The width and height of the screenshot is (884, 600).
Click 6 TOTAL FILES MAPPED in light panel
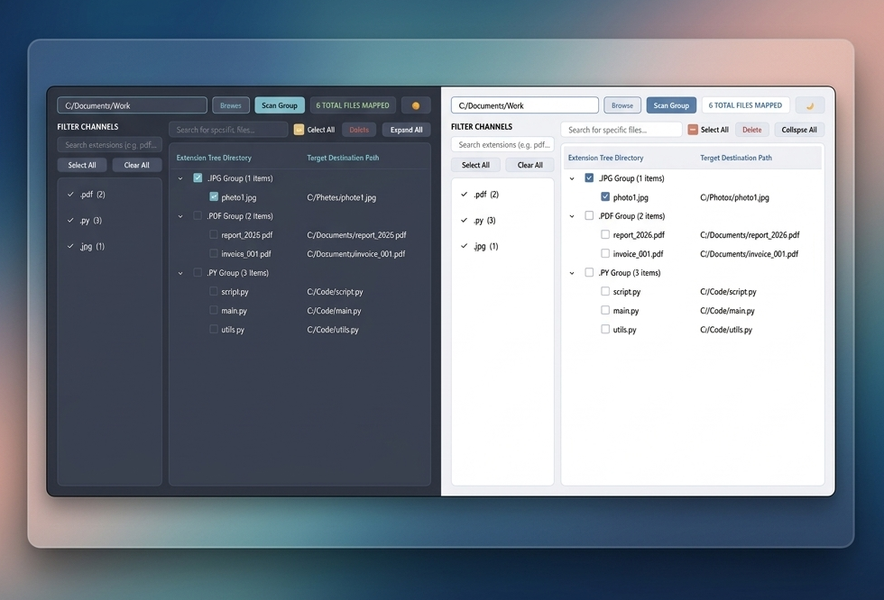click(745, 105)
